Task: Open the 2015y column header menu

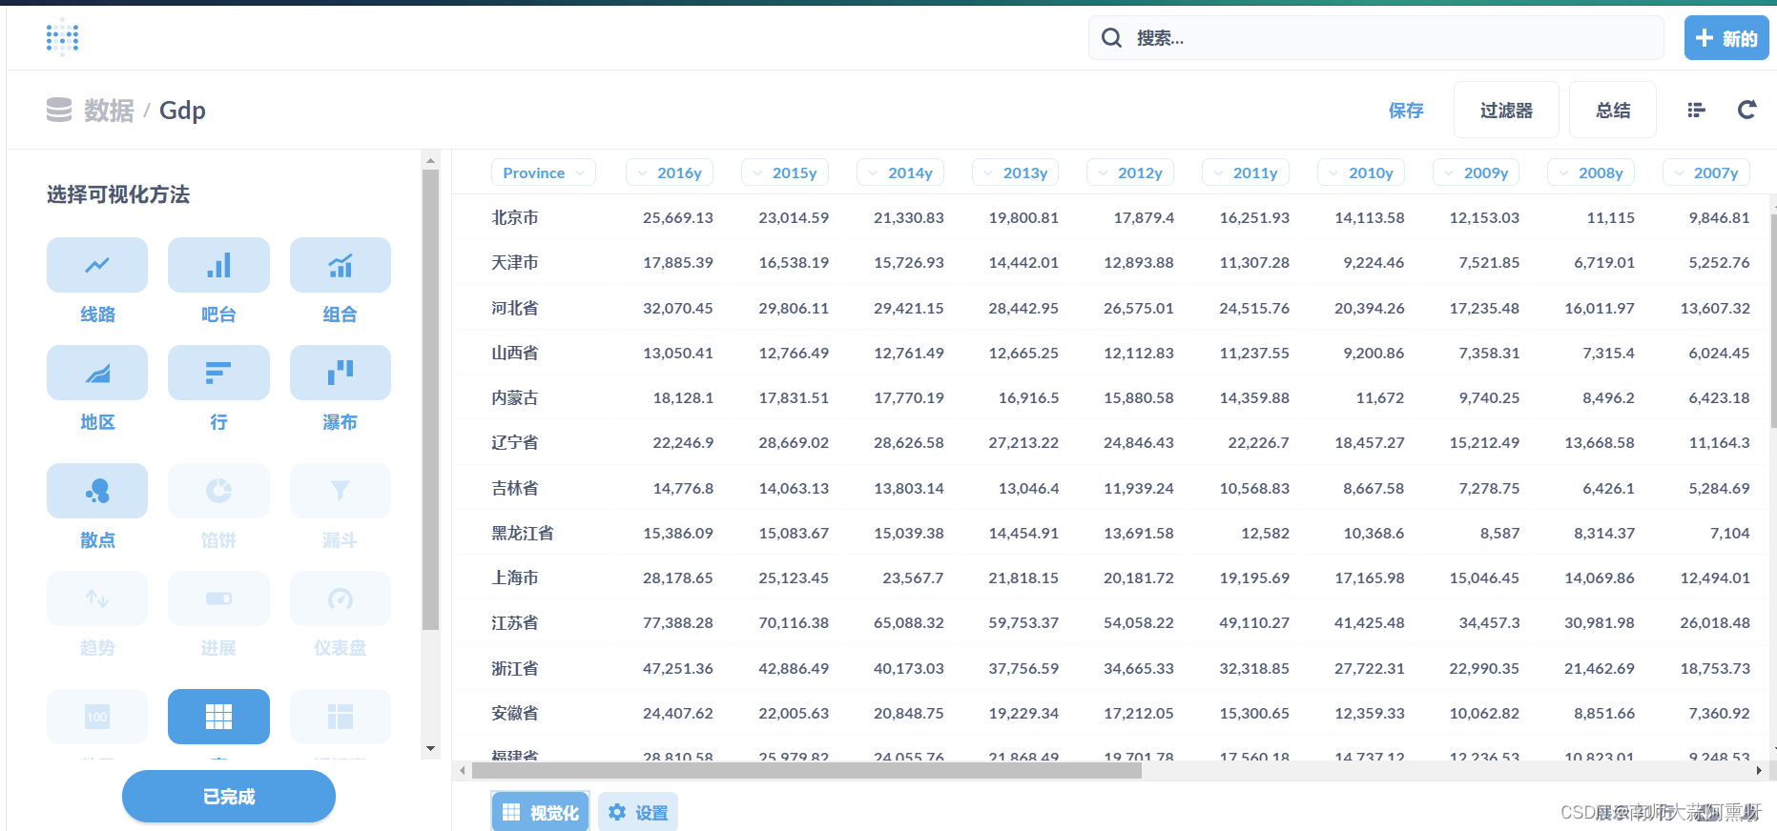Action: [785, 172]
